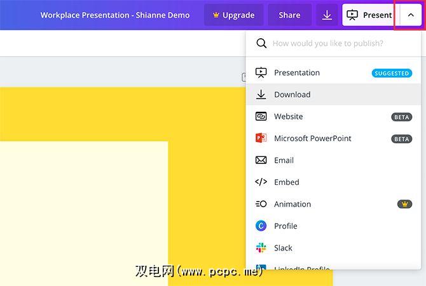Click the Workplace Presentation document title
Image resolution: width=426 pixels, height=286 pixels.
tap(115, 15)
